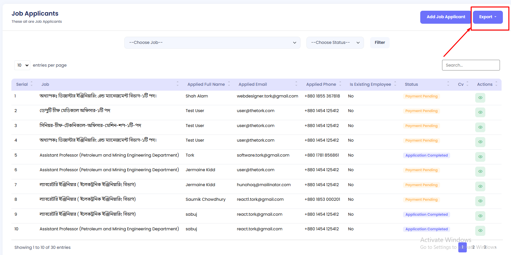Screen dimensions: 511x255
Task: Click the Job Applicants page heading
Action: pyautogui.click(x=35, y=14)
